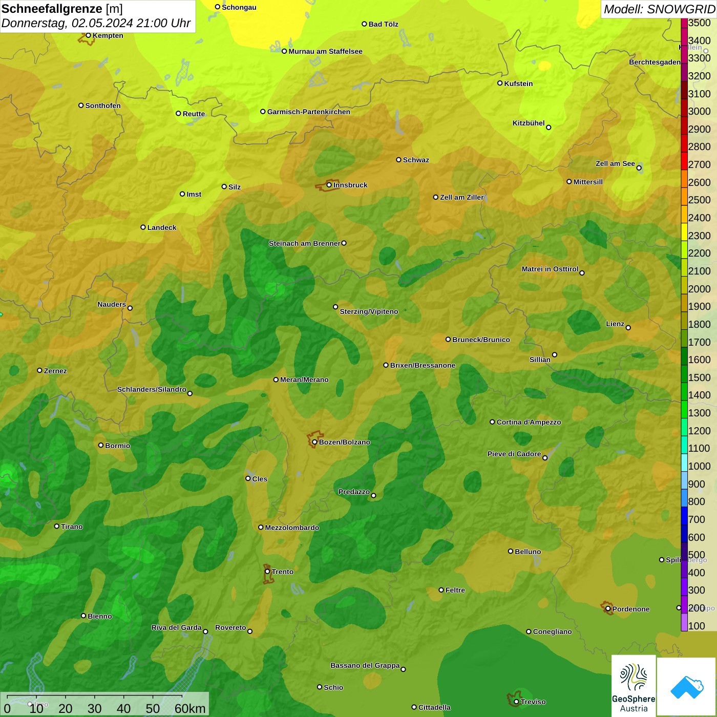Click the cyan 1100 legend color
The height and width of the screenshot is (717, 717).
click(x=684, y=445)
